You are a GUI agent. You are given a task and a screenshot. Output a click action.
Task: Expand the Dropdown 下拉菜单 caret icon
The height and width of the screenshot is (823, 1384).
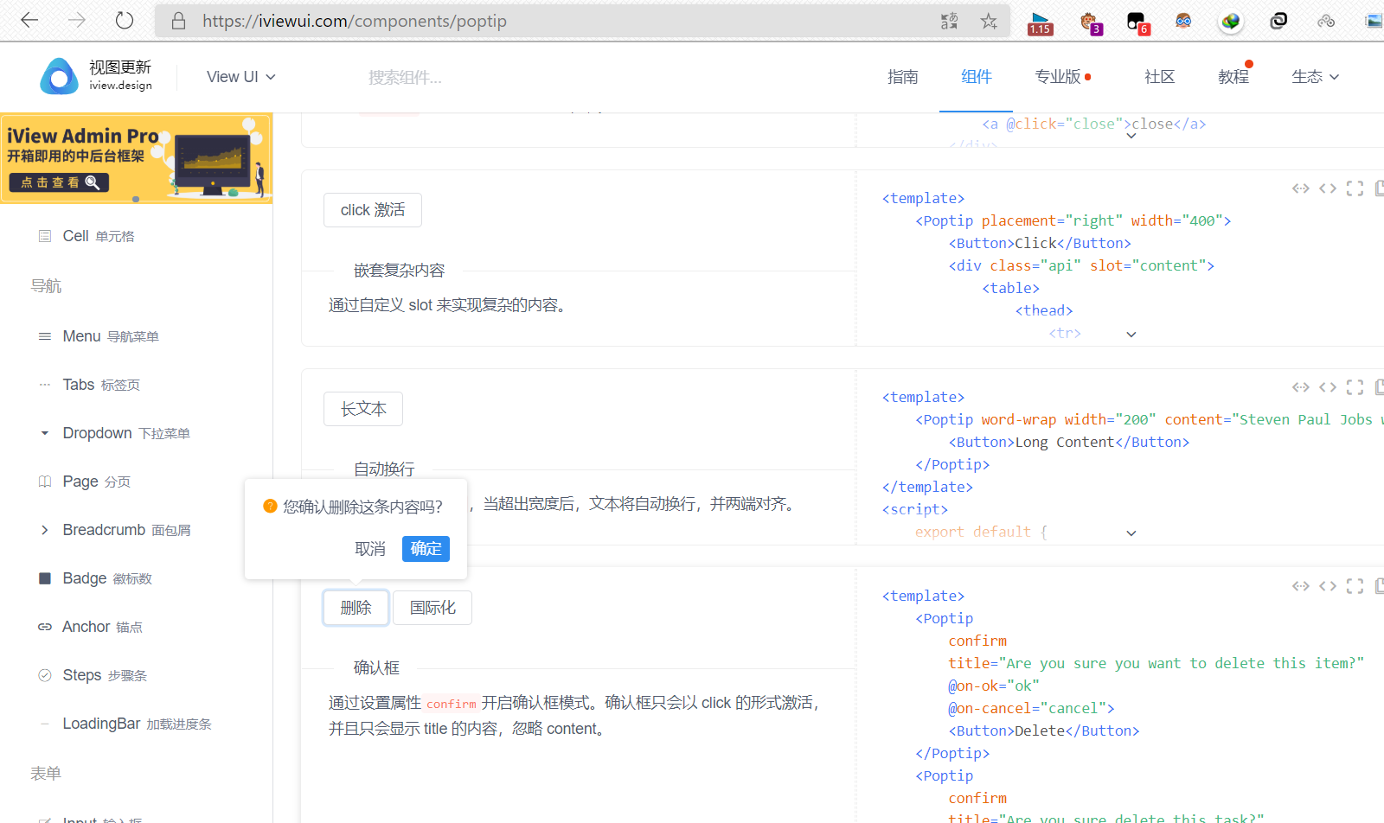(45, 433)
